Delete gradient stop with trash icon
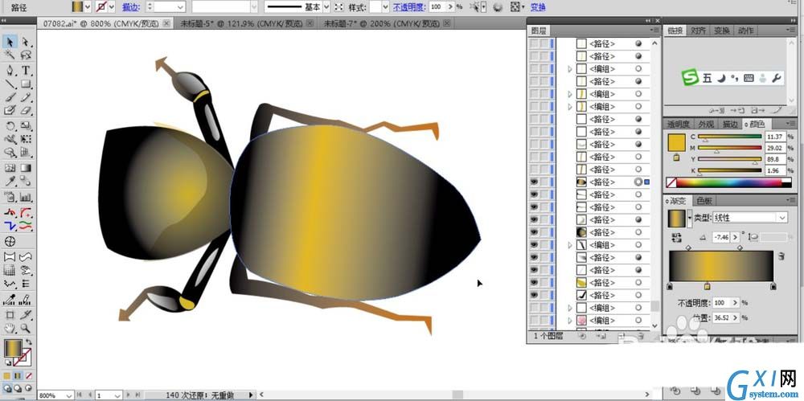 tap(781, 256)
